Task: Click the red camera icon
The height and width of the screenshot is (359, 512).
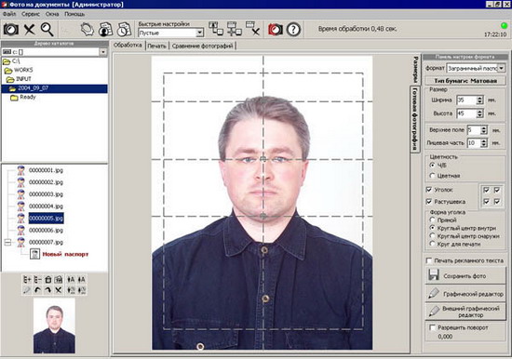Action: [x=276, y=30]
